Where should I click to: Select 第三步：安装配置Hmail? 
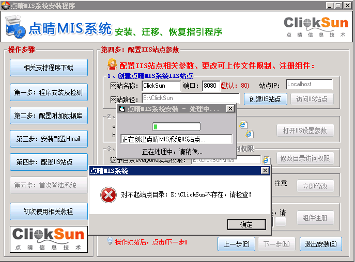(49, 139)
